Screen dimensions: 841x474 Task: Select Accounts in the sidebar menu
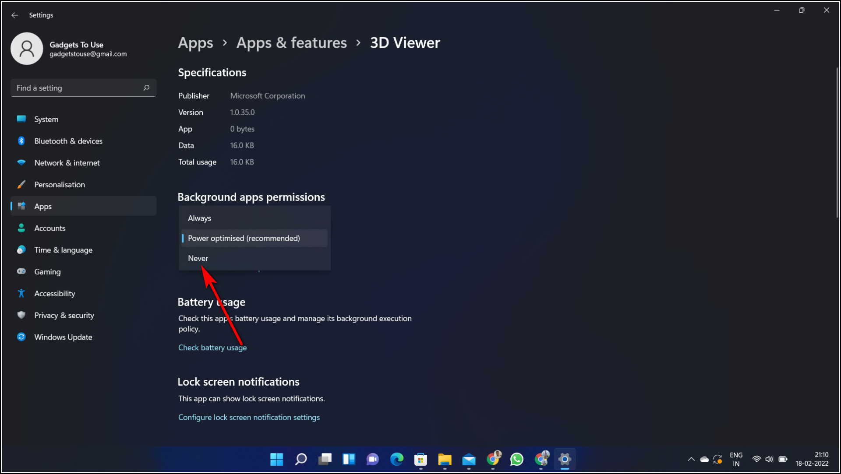coord(49,228)
